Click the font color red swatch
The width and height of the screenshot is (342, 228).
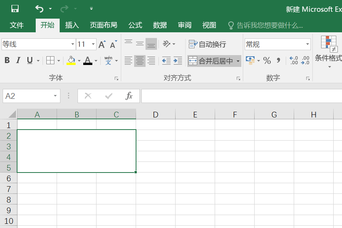pos(88,63)
